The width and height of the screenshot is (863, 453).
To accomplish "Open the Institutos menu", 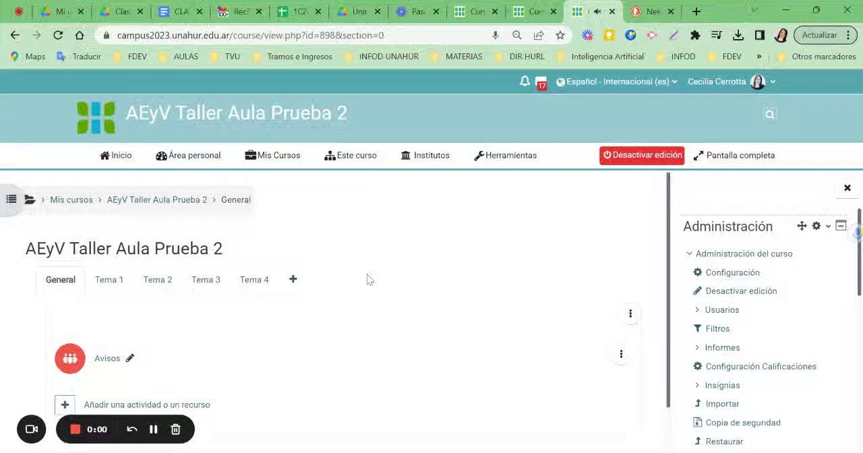I will pyautogui.click(x=425, y=155).
